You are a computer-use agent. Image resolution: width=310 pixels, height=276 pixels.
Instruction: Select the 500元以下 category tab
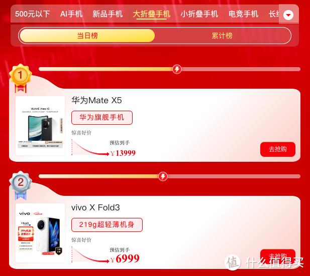pos(33,14)
